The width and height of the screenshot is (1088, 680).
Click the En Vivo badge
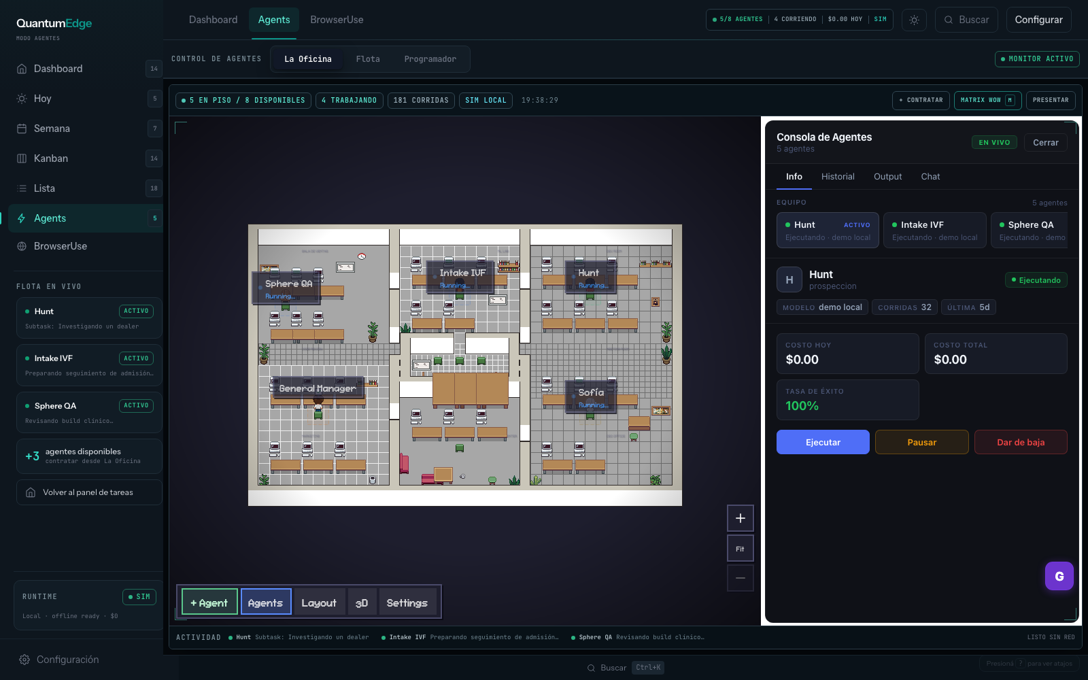994,143
